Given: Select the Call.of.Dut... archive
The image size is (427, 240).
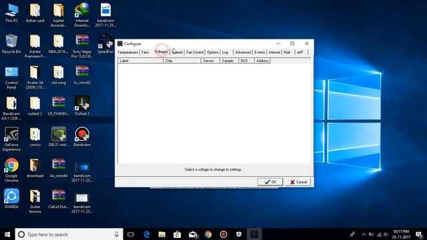Looking at the screenshot, I should tap(59, 199).
